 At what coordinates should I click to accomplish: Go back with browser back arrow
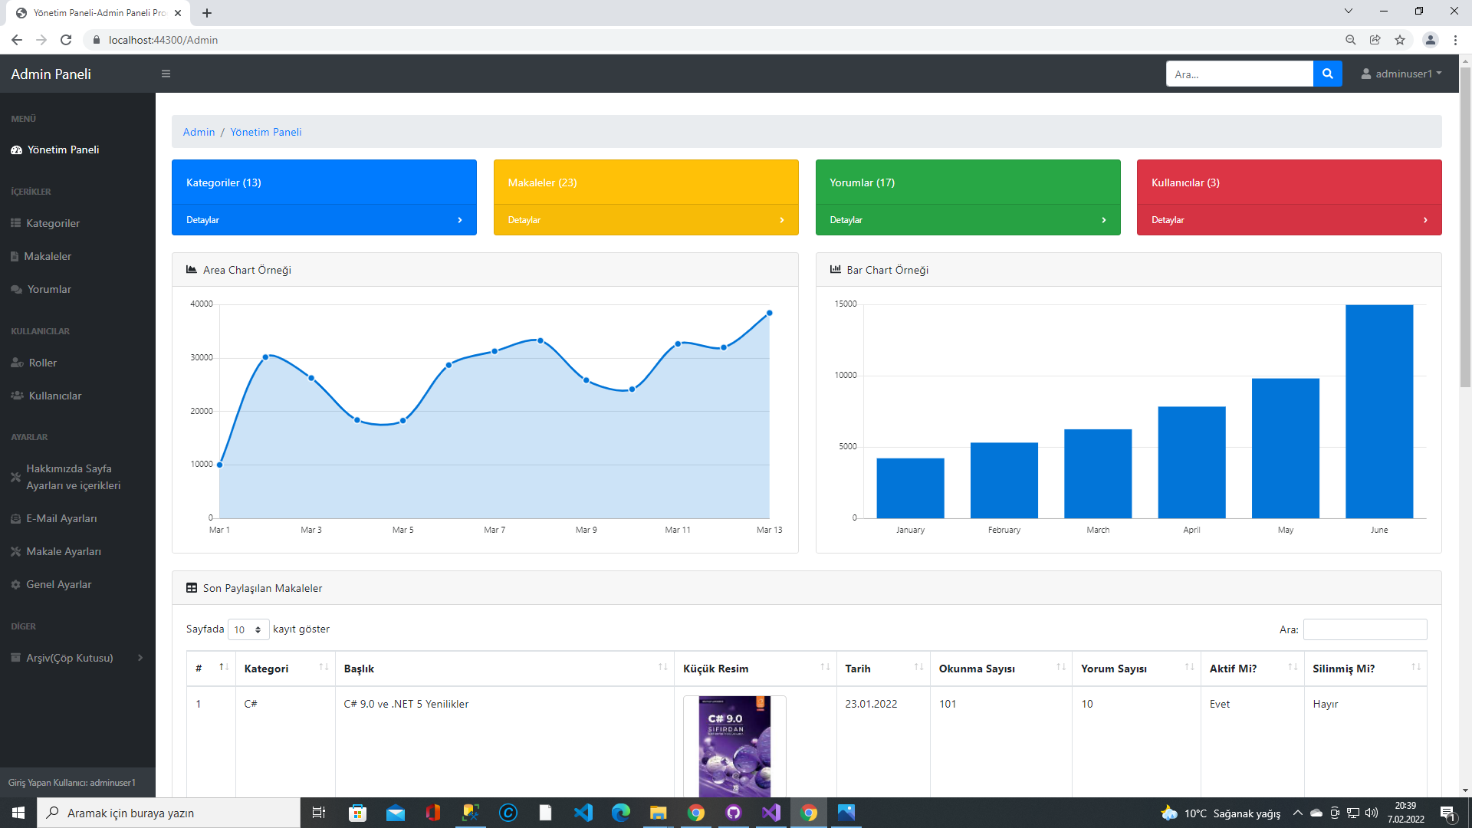[x=17, y=40]
